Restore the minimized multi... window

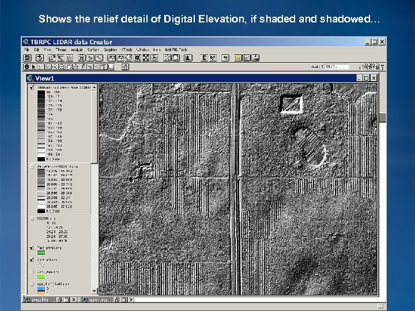tap(60, 300)
